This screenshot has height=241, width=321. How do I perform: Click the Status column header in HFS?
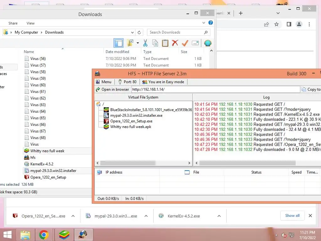pyautogui.click(x=256, y=172)
